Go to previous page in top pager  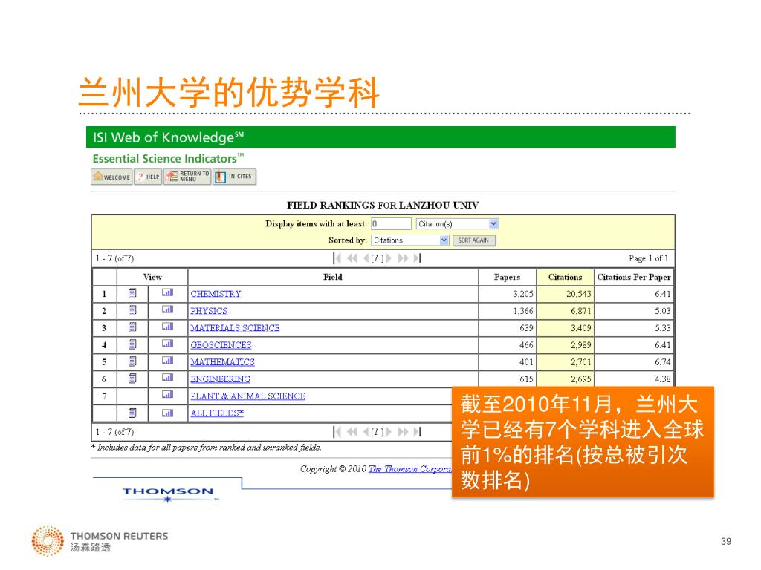coord(366,258)
